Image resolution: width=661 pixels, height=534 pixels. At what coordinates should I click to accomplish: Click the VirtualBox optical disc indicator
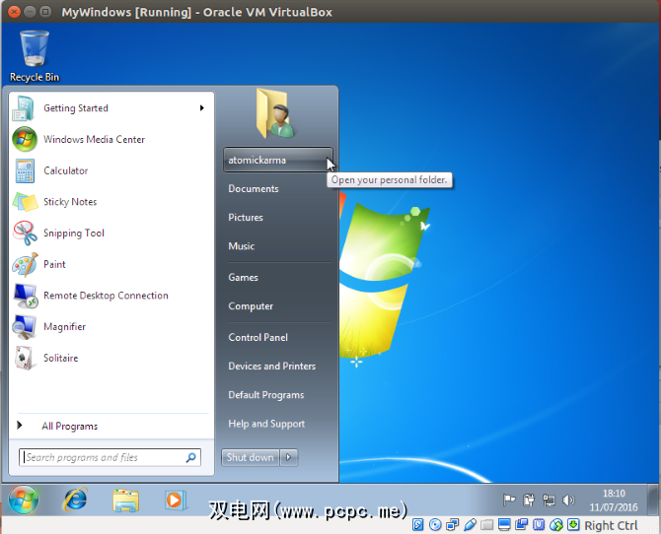(x=435, y=525)
